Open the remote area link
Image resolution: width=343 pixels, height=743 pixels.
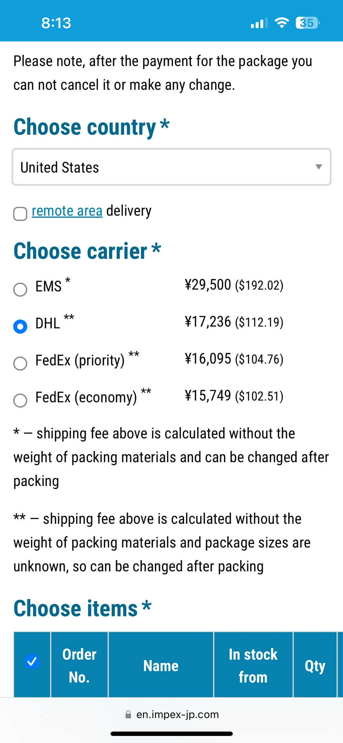[67, 211]
